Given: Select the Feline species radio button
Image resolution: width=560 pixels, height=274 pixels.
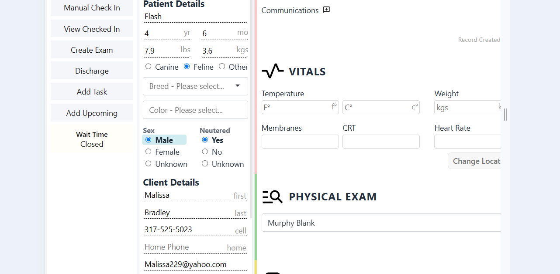Looking at the screenshot, I should (x=187, y=67).
